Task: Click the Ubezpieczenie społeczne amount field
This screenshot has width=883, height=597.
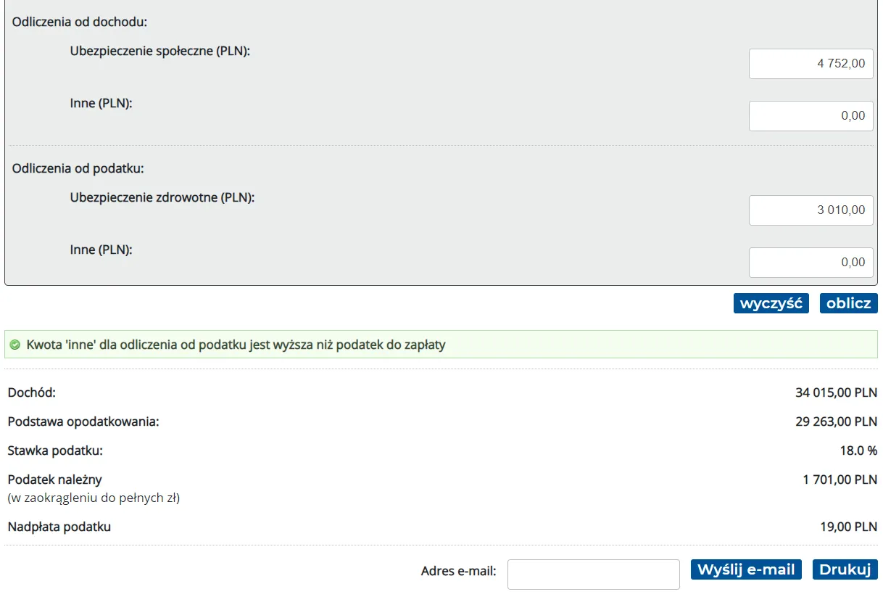Action: click(x=811, y=64)
